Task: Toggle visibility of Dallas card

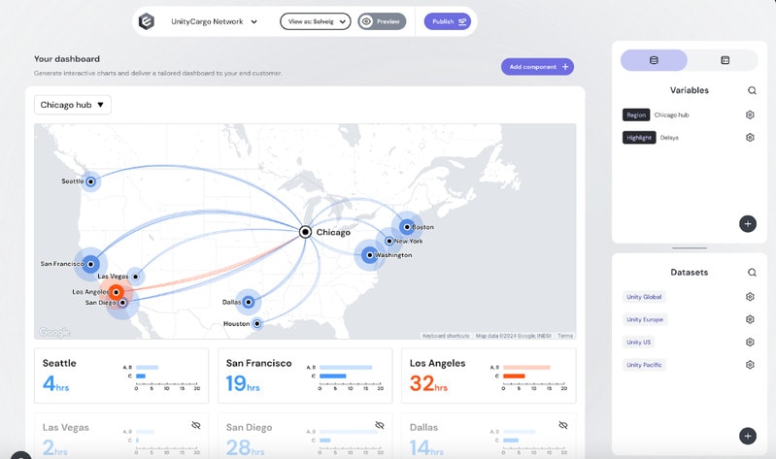Action: tap(563, 425)
